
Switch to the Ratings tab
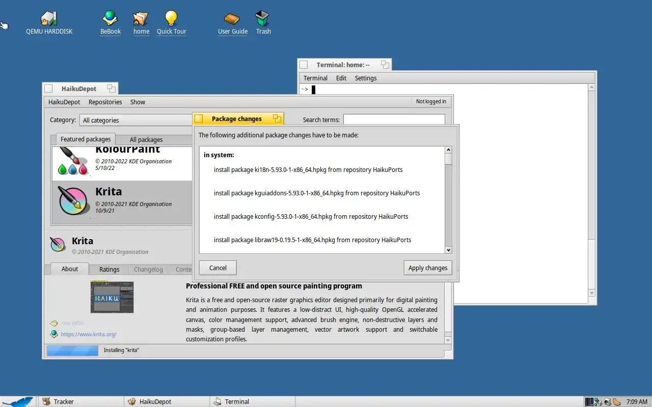(x=109, y=269)
